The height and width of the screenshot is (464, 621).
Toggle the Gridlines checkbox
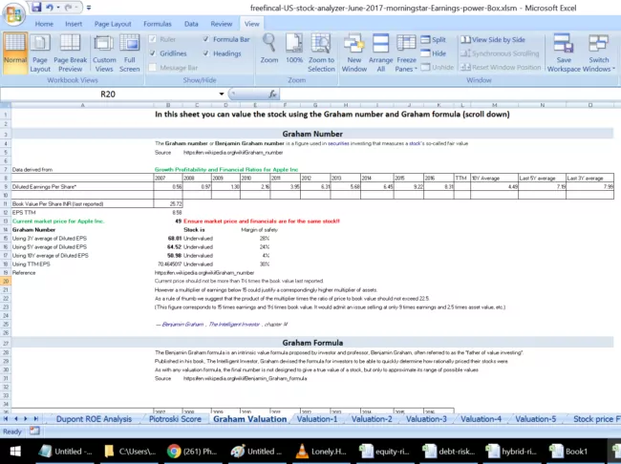coord(154,53)
